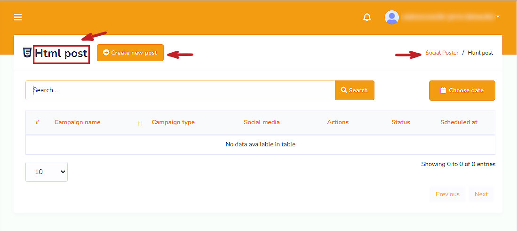
Task: Go to the Previous page
Action: 447,194
